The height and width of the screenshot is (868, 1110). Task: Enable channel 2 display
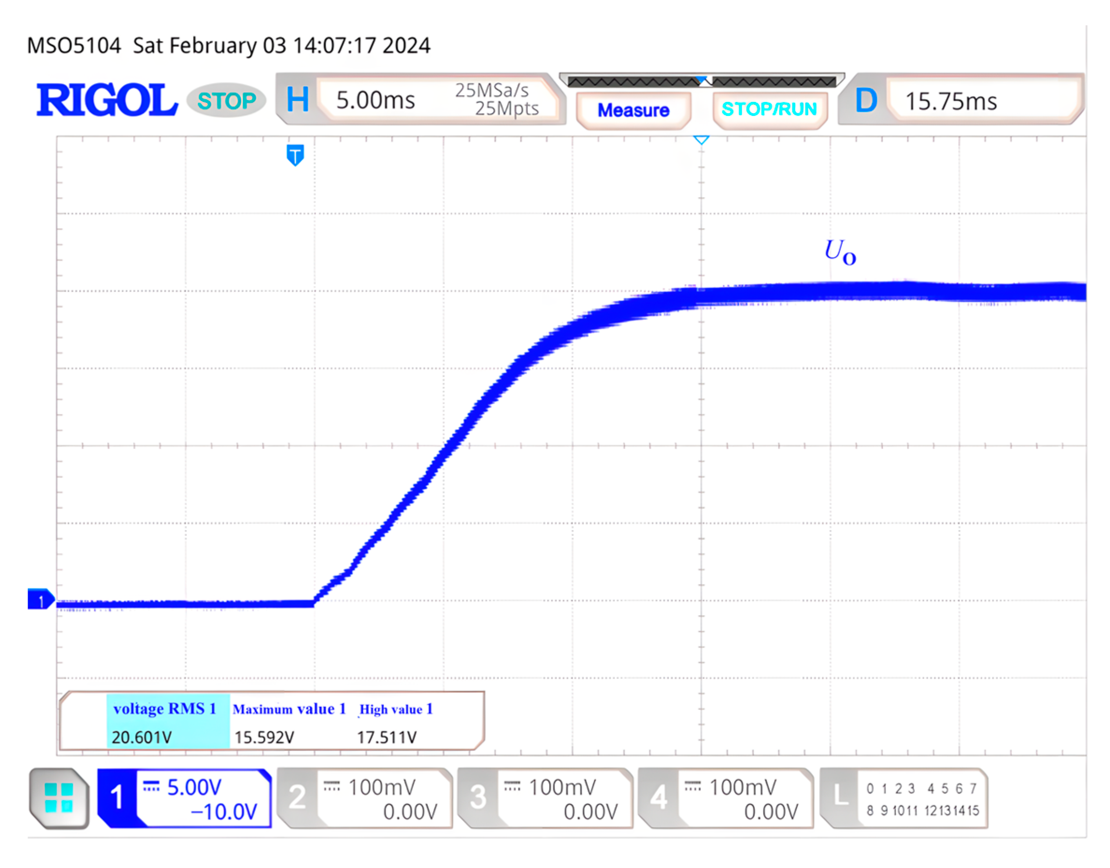point(297,797)
